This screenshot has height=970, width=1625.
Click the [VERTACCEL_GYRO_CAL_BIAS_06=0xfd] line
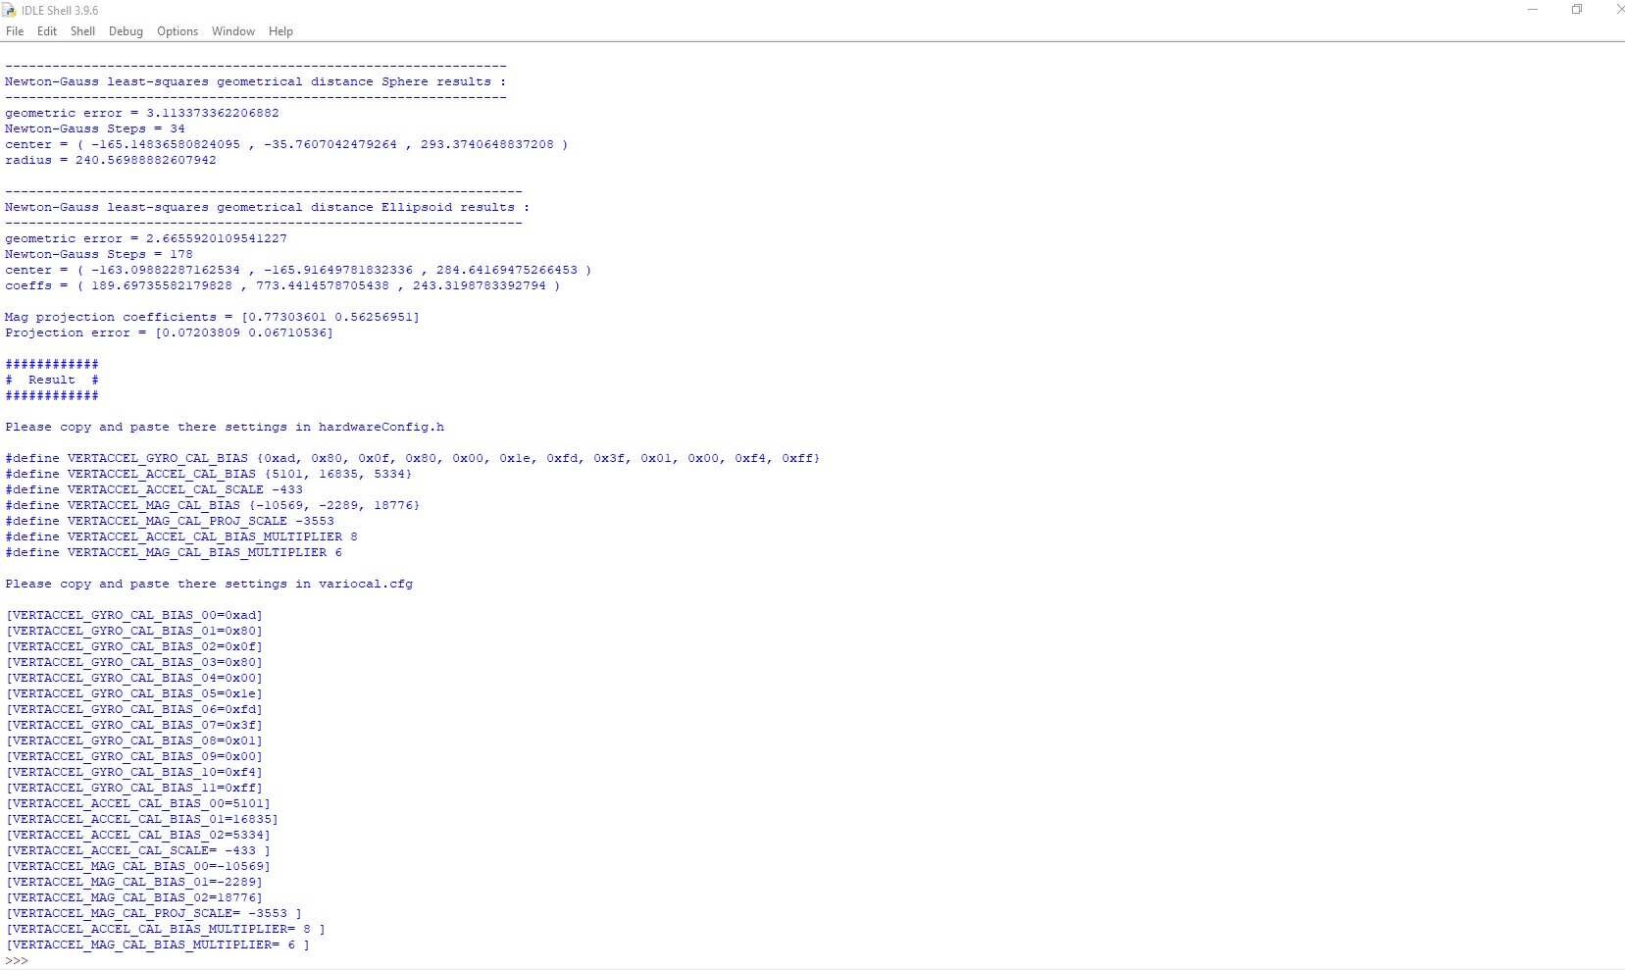[134, 709]
